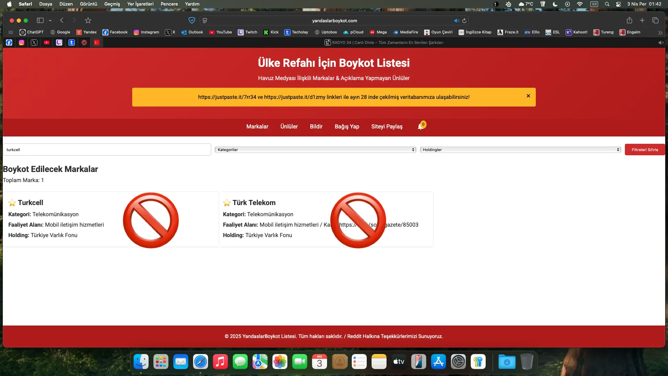Expand the bookmarks overflow chevron

click(x=660, y=32)
